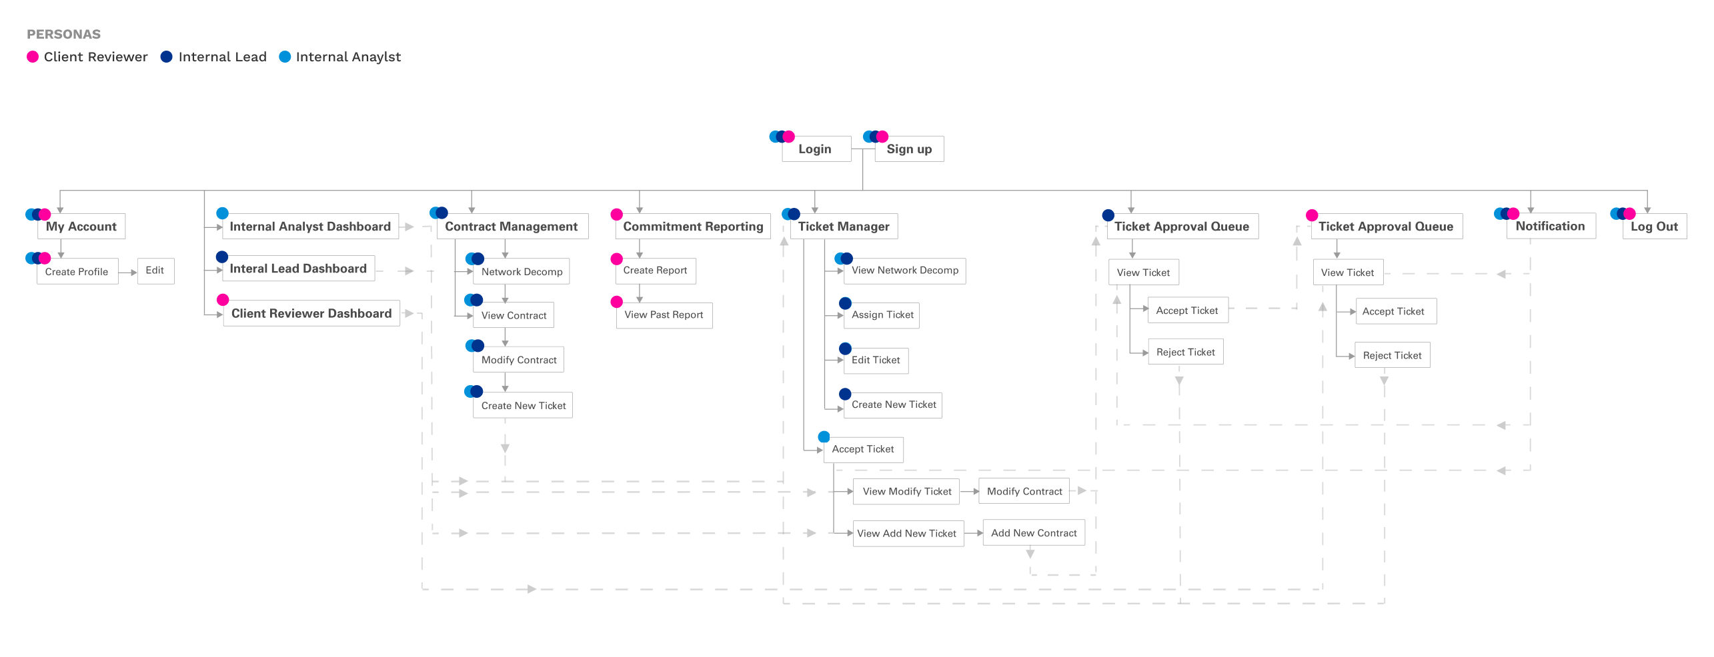Click the Commitment Reporting heading box

click(x=693, y=226)
